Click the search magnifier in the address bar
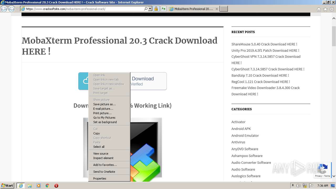This screenshot has height=189, width=336. click(x=146, y=9)
